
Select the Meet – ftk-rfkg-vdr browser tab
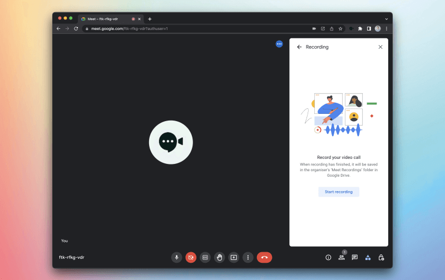click(x=106, y=19)
